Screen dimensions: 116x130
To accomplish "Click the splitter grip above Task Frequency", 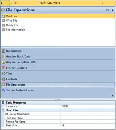I will coord(58,99).
